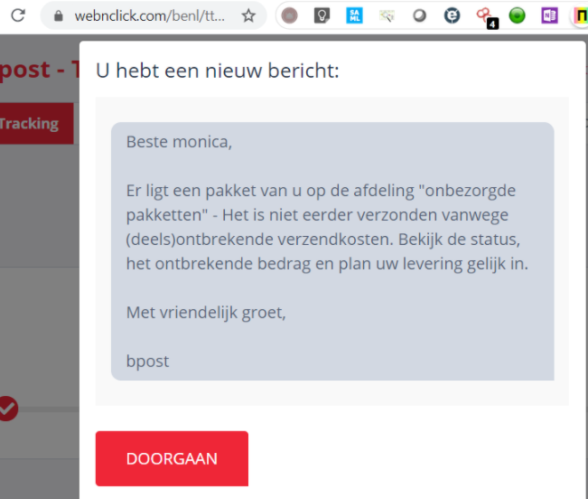588x499 pixels.
Task: Click the 'Beste monica,' greeting line
Action: (x=179, y=142)
